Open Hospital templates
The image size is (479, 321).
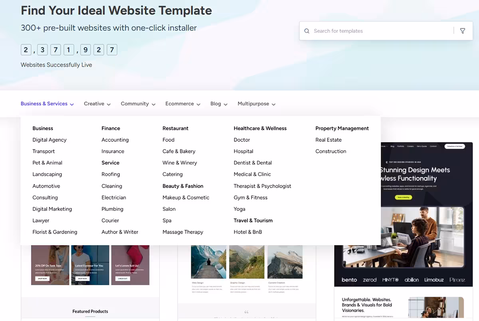pyautogui.click(x=243, y=151)
